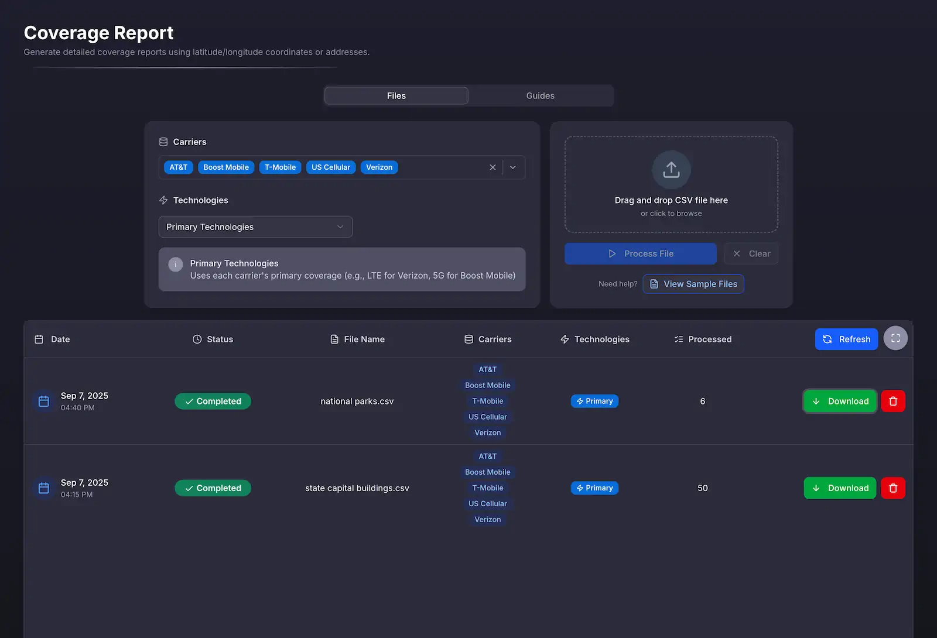Deselect the Boost Mobile carrier chip
The height and width of the screenshot is (638, 937).
click(225, 167)
